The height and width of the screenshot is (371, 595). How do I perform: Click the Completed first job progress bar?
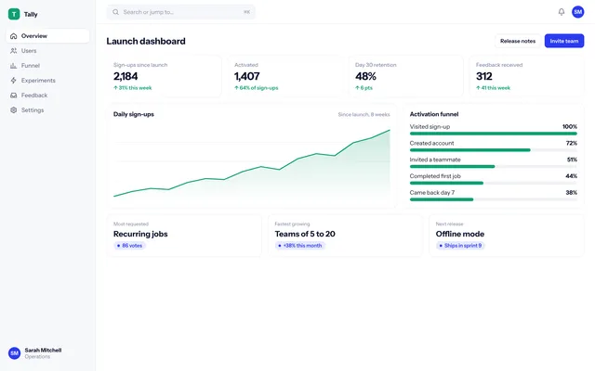[494, 184]
